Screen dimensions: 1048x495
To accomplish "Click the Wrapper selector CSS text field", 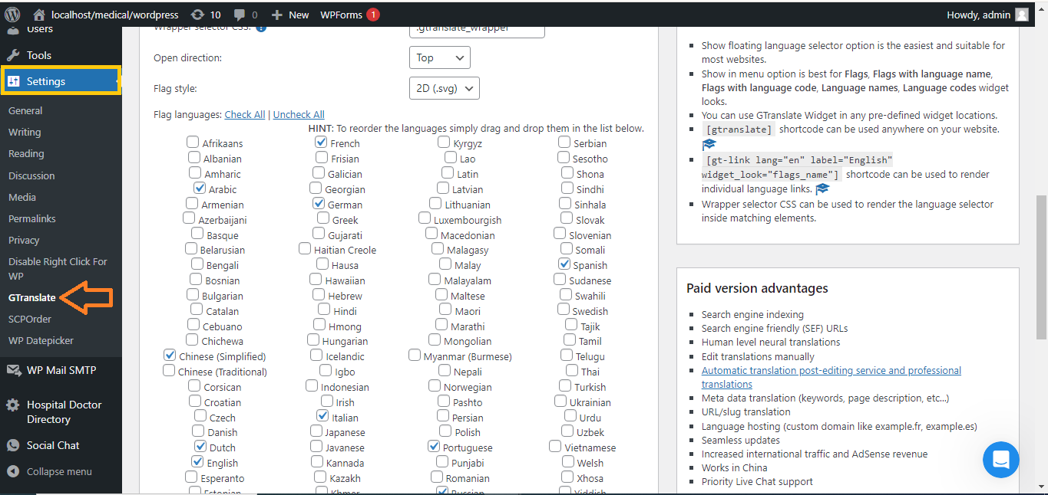I will tap(477, 30).
